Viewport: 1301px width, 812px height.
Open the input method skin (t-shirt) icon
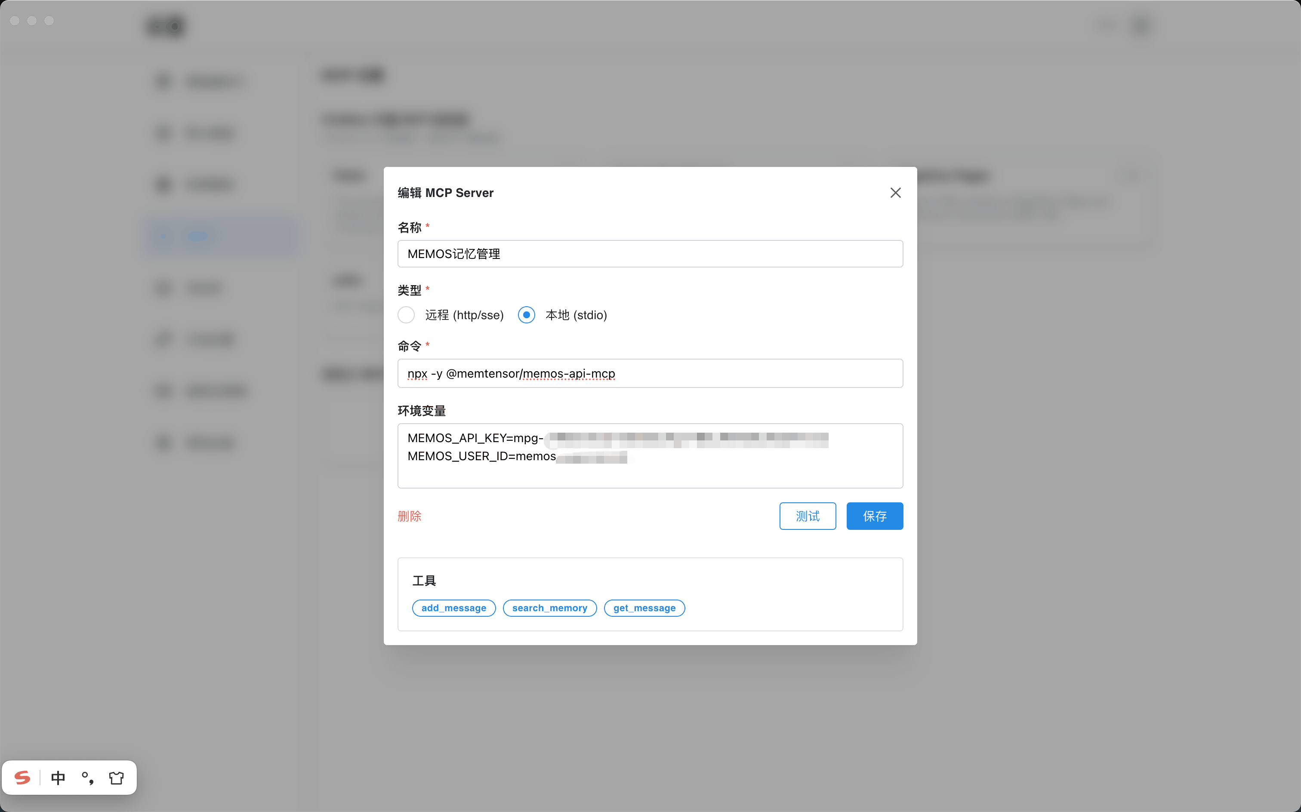(x=117, y=777)
